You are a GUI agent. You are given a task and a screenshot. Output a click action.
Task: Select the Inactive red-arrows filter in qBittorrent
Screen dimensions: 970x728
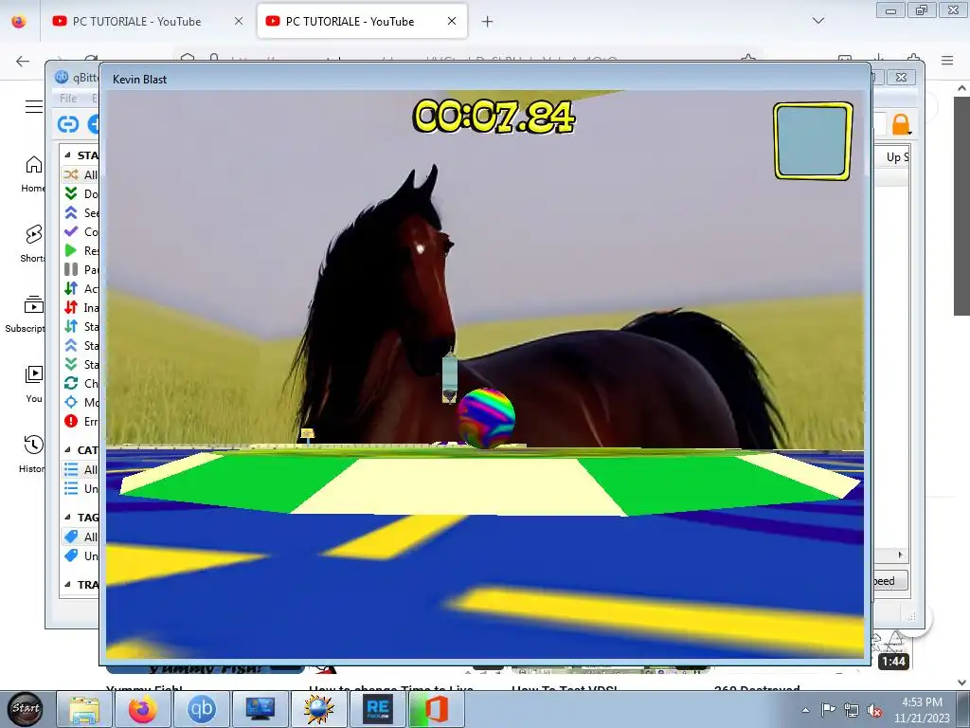[81, 308]
